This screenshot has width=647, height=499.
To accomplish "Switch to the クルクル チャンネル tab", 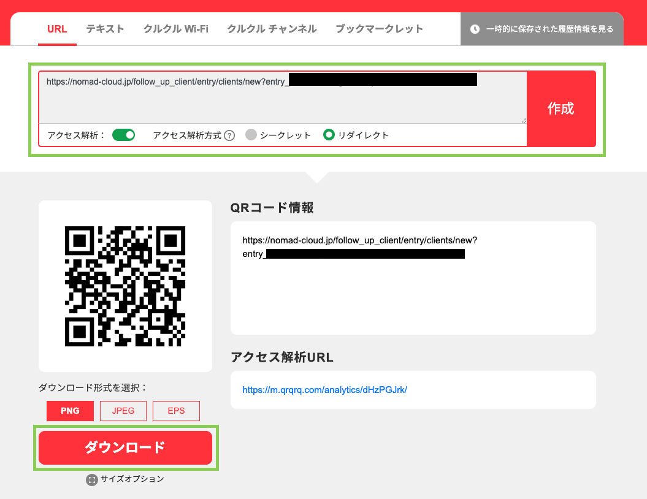I will click(x=272, y=29).
